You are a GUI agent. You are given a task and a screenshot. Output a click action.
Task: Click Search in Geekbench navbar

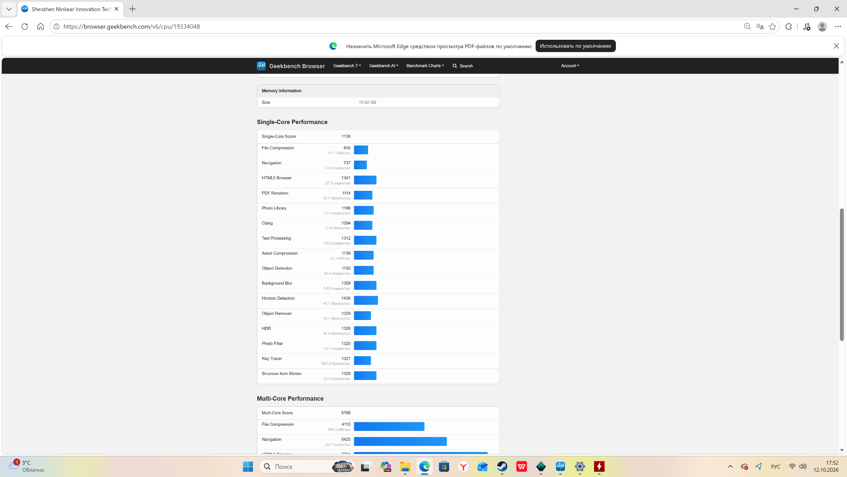coord(463,66)
